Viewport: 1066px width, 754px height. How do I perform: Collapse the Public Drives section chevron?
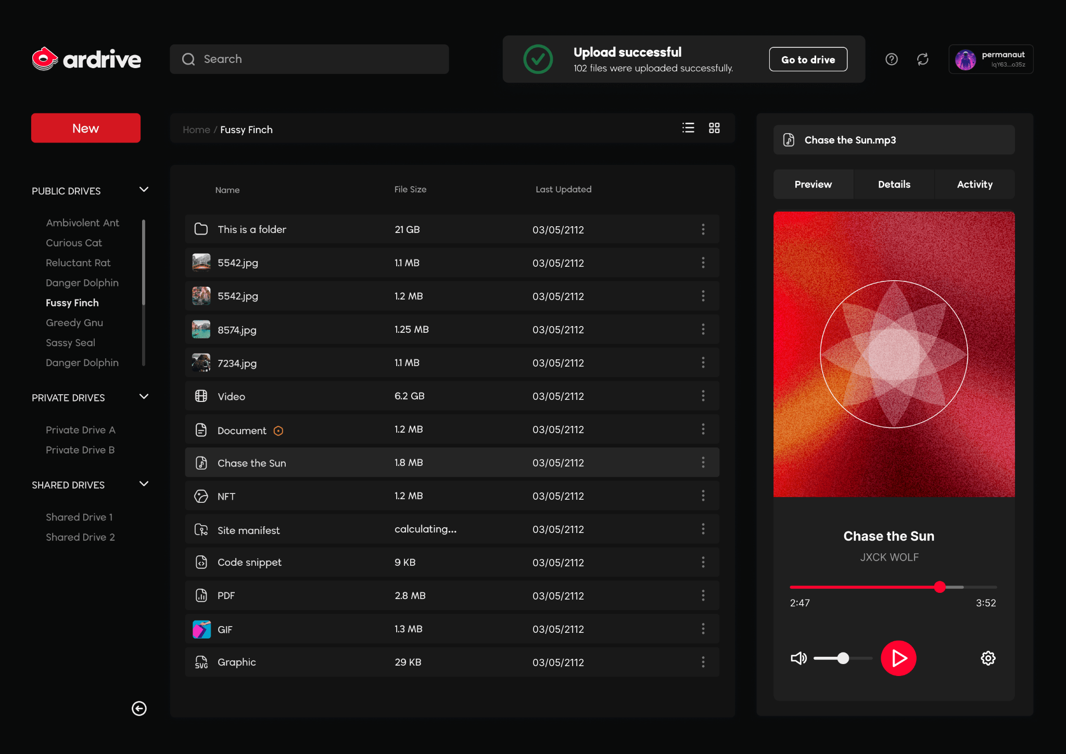click(x=144, y=190)
